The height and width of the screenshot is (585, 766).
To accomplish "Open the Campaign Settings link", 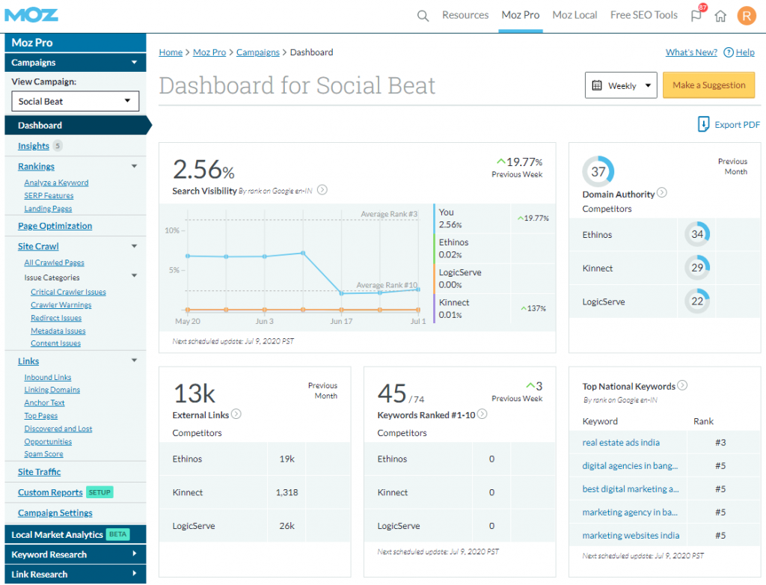I will point(55,513).
